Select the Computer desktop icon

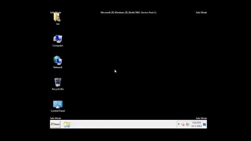click(58, 39)
